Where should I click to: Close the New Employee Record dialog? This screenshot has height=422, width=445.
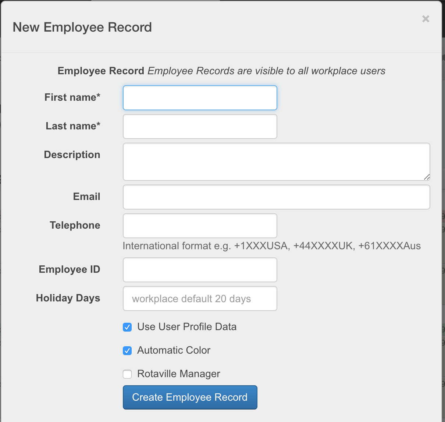click(x=426, y=19)
